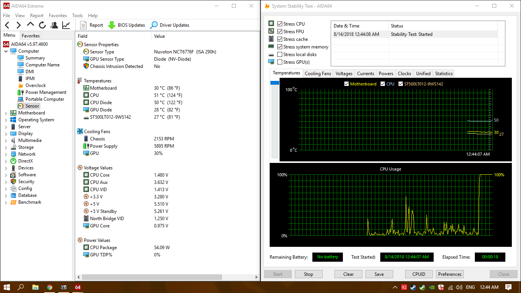
Task: Open the Tools menu
Action: click(x=77, y=16)
